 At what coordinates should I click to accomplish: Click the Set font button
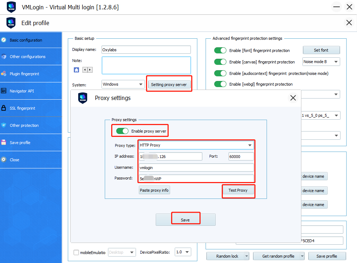321,50
